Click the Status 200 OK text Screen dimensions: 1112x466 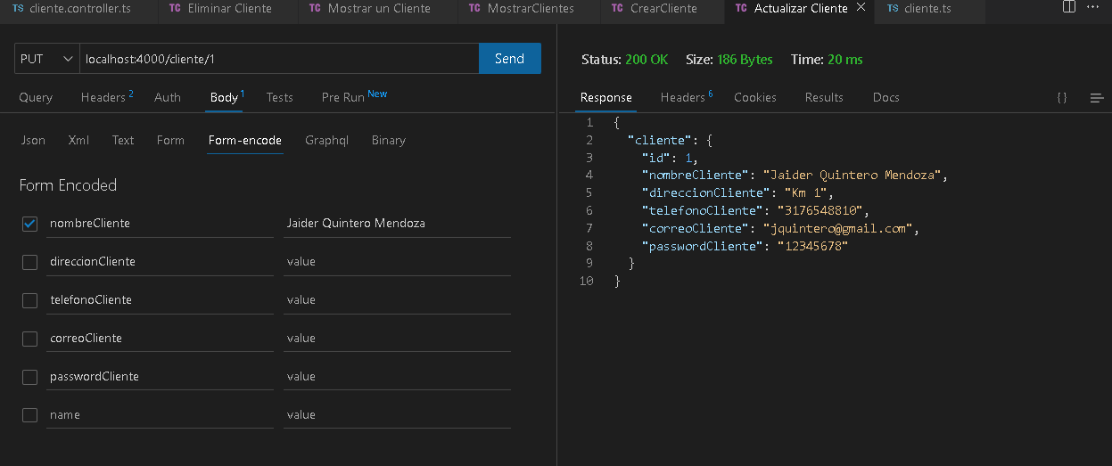pyautogui.click(x=624, y=60)
